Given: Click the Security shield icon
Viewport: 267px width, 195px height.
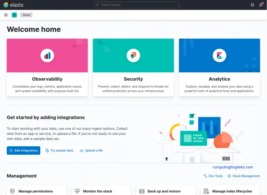Looking at the screenshot, I should coord(133,55).
